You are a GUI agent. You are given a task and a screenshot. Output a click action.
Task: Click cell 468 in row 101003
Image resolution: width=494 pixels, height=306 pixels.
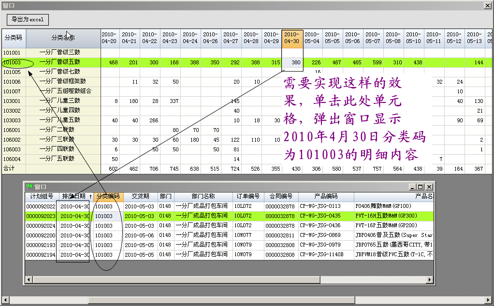(x=110, y=62)
